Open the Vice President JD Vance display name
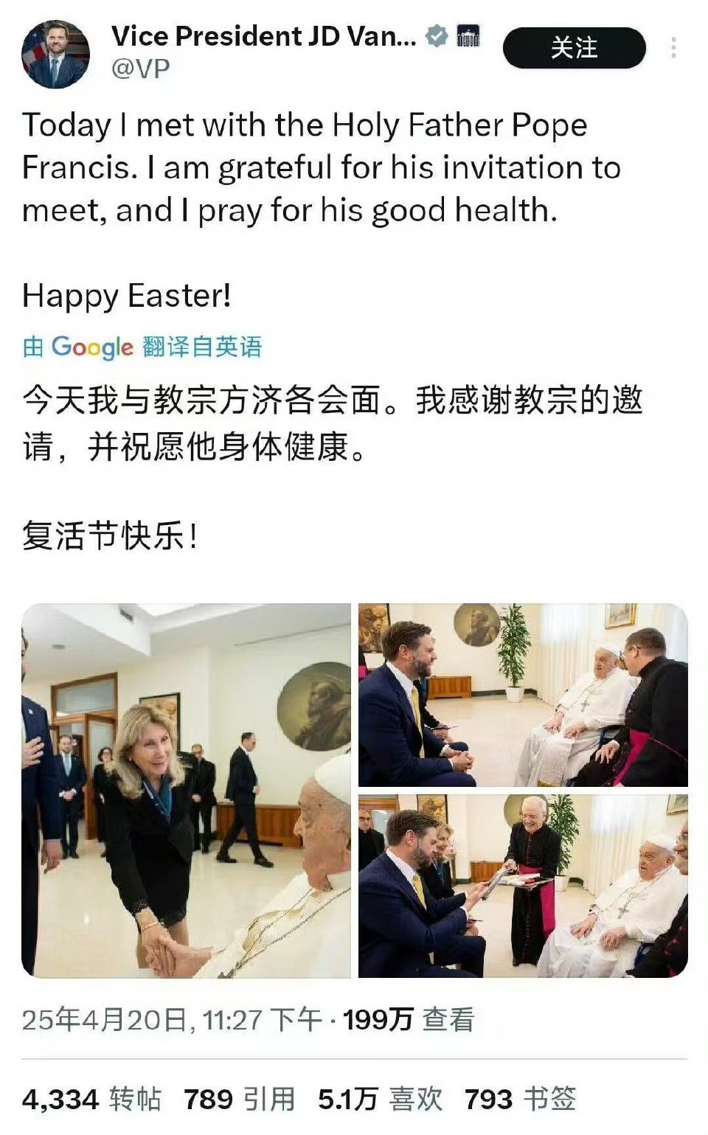This screenshot has width=708, height=1135. coord(263,35)
